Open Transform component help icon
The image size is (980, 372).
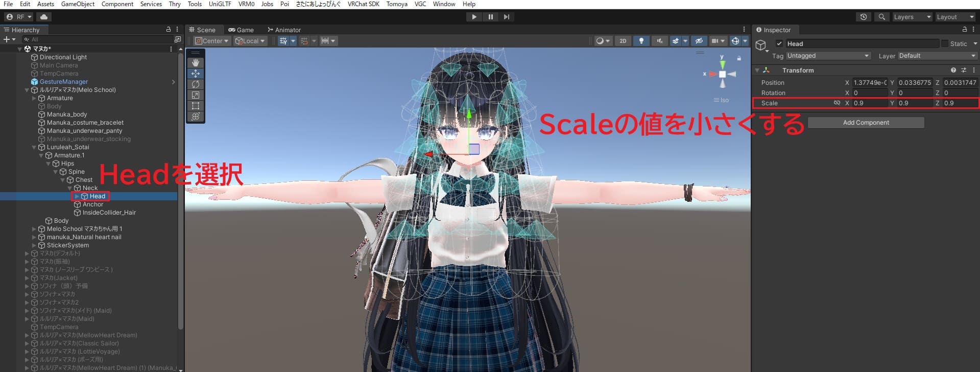tap(953, 70)
